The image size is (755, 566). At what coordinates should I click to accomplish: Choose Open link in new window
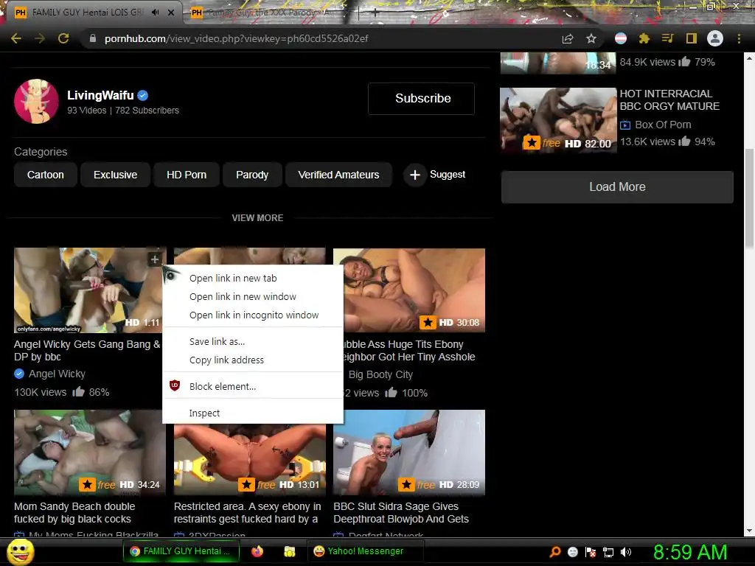tap(253, 296)
